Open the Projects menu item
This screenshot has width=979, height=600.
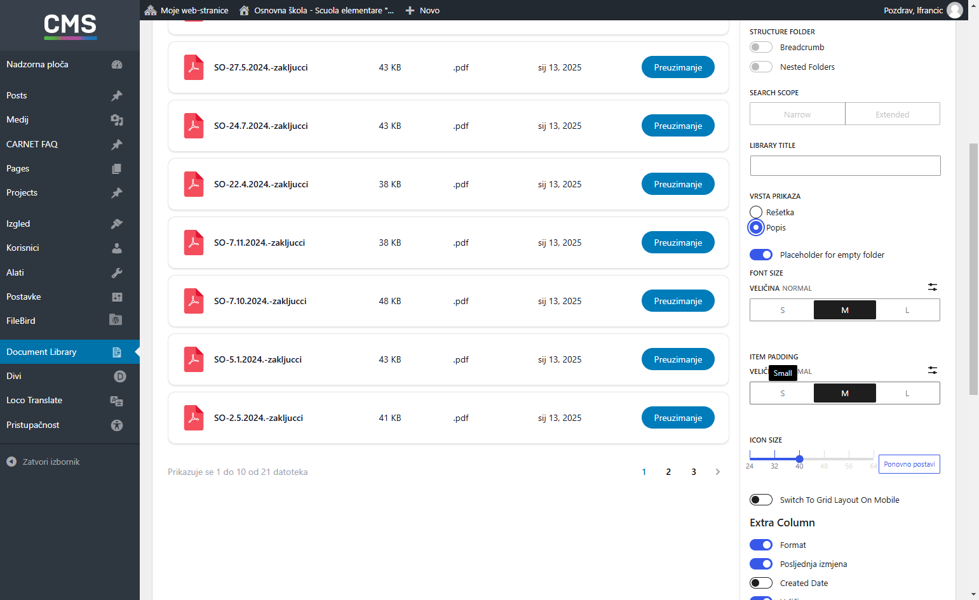pyautogui.click(x=70, y=192)
